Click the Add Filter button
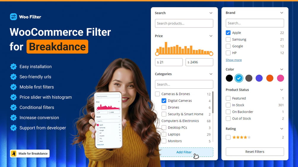Viewport: 298px width, 167px height. click(184, 152)
